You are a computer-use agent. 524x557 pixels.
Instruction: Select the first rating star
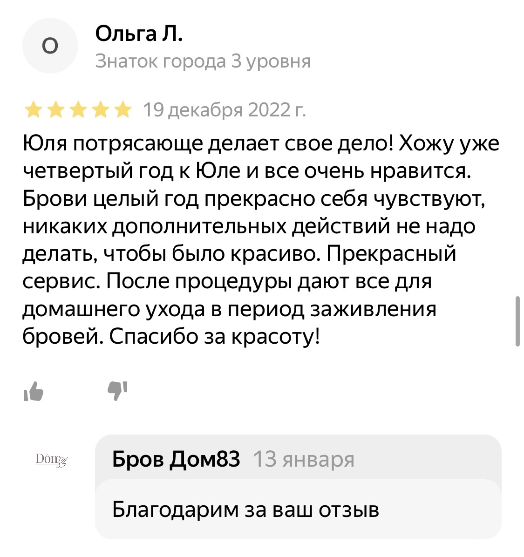point(34,109)
